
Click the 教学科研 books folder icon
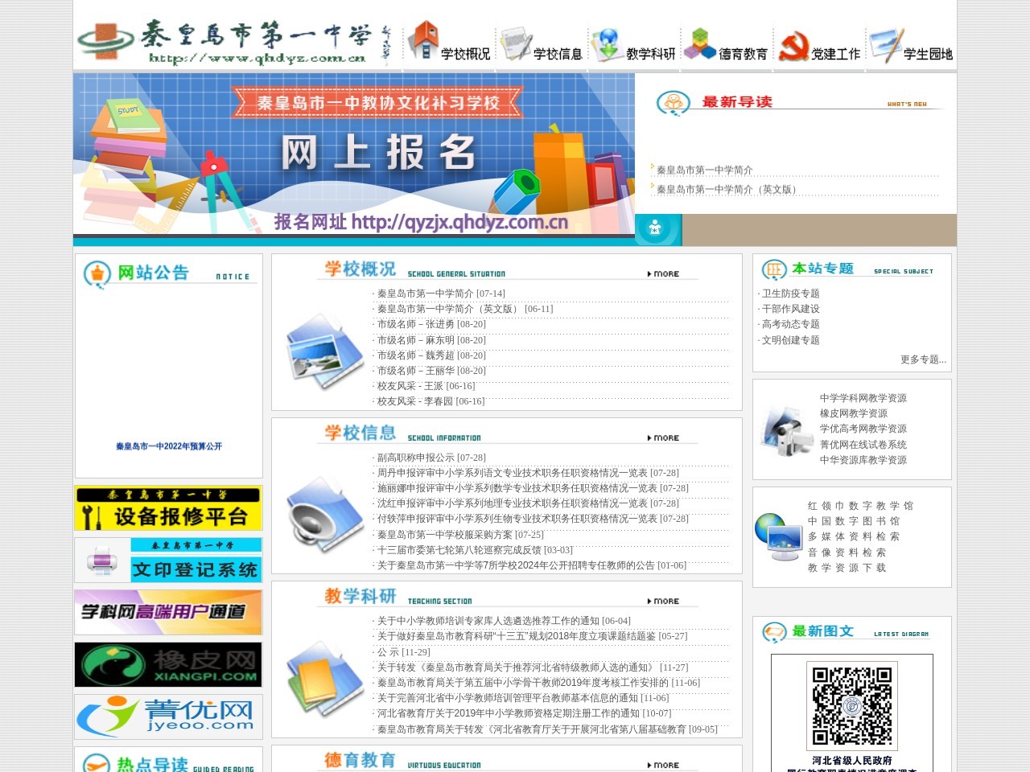pos(325,680)
